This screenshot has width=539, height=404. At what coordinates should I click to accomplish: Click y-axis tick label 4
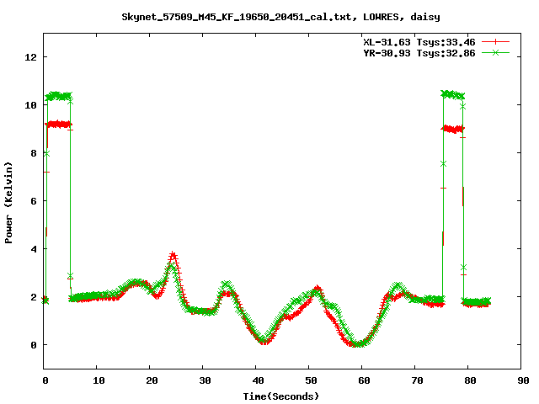34,249
